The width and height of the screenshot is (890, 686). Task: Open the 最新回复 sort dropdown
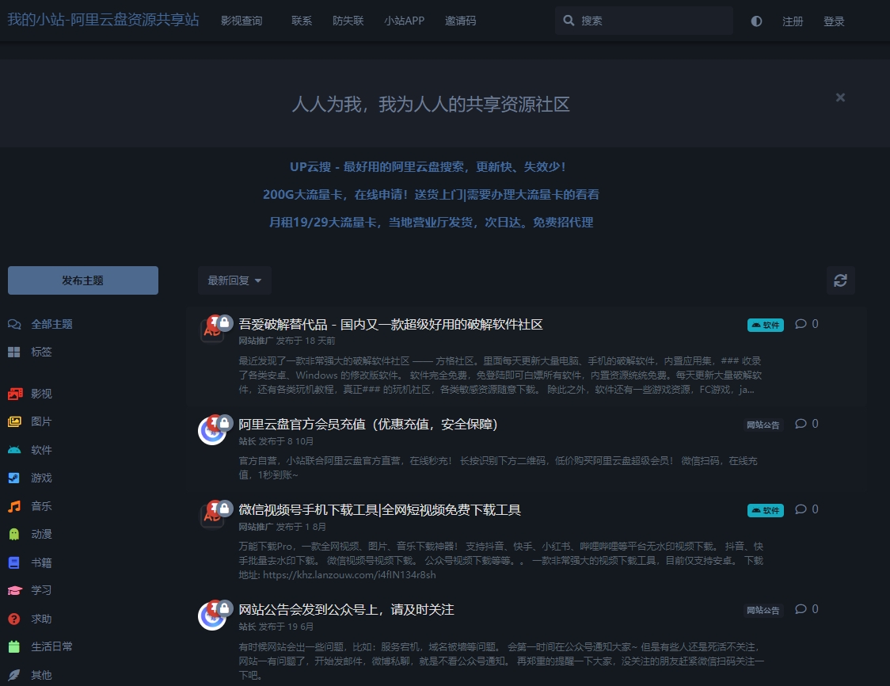[234, 280]
